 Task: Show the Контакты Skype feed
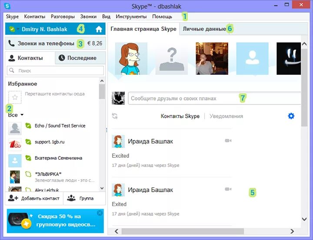point(180,116)
